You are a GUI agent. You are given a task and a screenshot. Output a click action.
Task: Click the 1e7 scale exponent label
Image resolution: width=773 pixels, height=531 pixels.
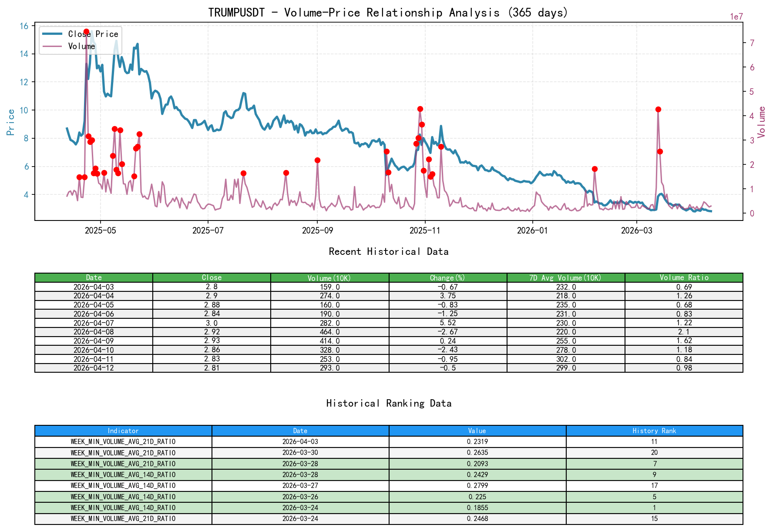(x=736, y=17)
